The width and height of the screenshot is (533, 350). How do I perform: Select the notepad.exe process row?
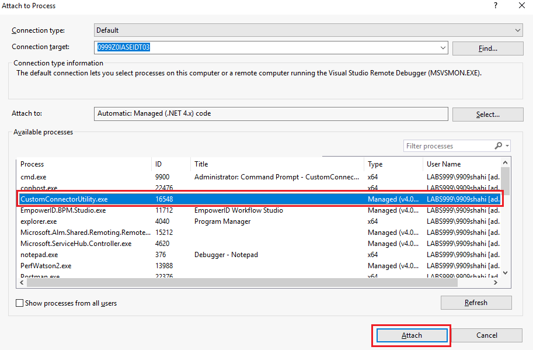[x=259, y=255]
